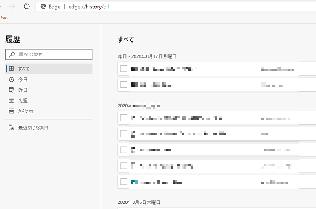Click the 履歴 の検索 search field
The width and height of the screenshot is (316, 209).
coord(49,54)
